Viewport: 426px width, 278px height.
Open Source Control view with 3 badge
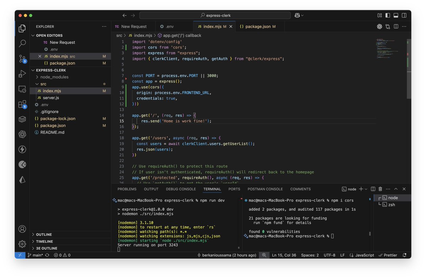[x=22, y=59]
